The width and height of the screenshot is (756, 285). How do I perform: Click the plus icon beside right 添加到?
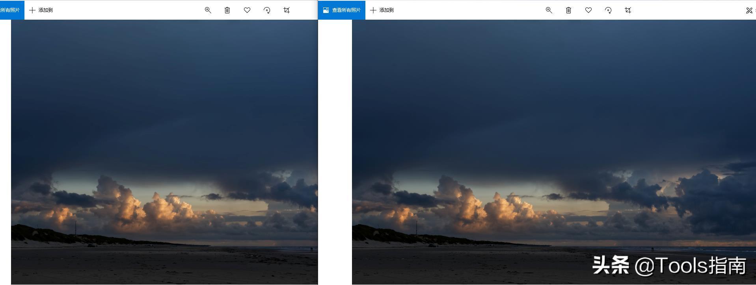click(x=373, y=10)
